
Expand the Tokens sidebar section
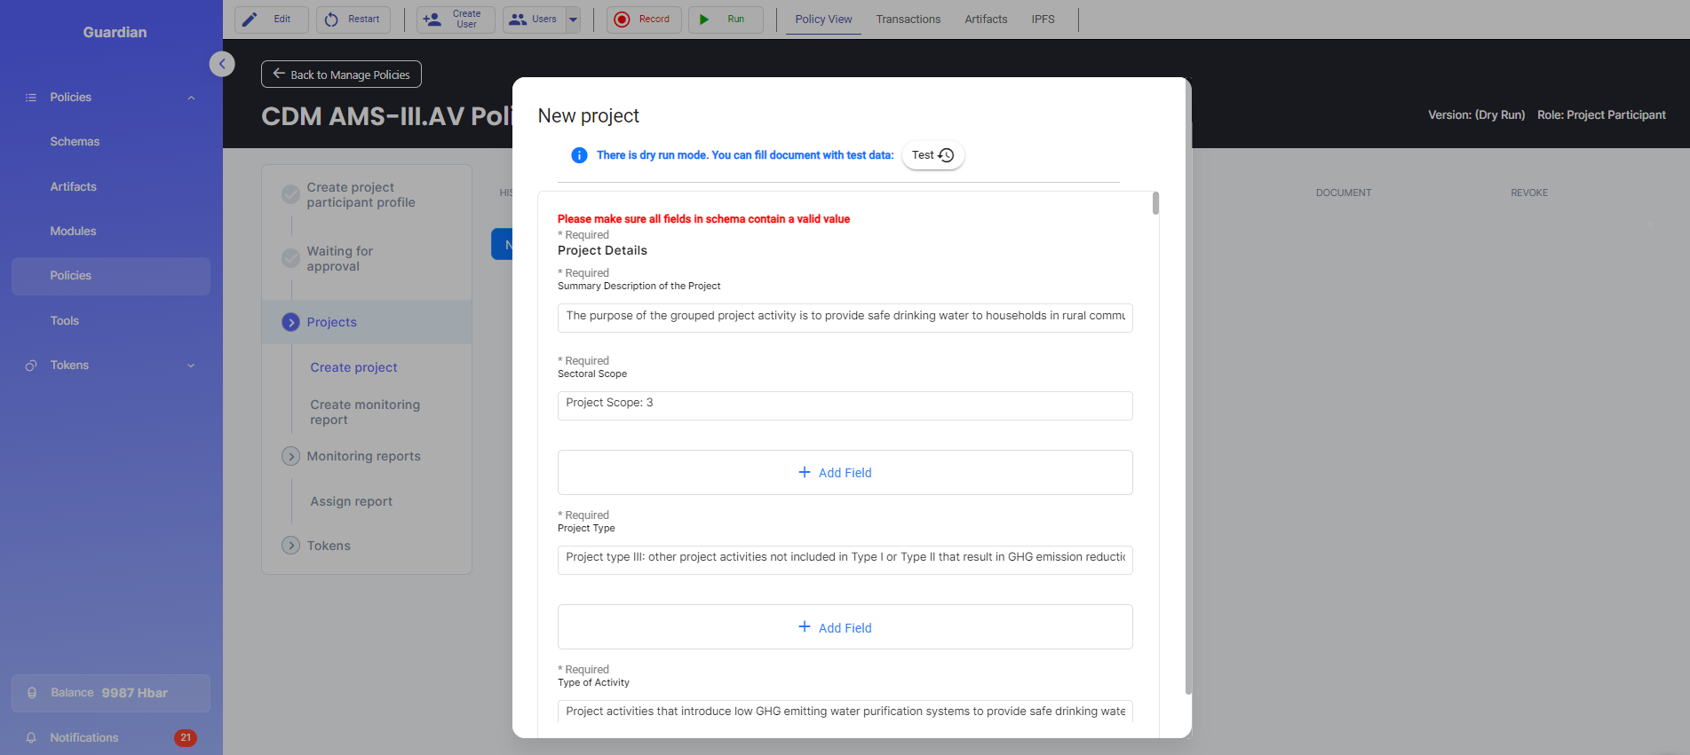(191, 366)
